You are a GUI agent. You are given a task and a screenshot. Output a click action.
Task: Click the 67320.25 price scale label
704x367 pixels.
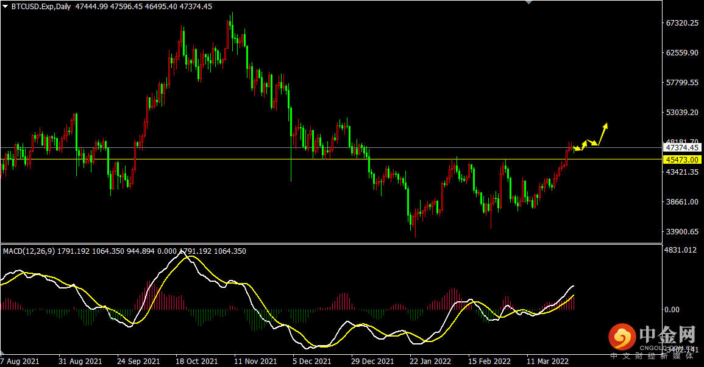682,23
